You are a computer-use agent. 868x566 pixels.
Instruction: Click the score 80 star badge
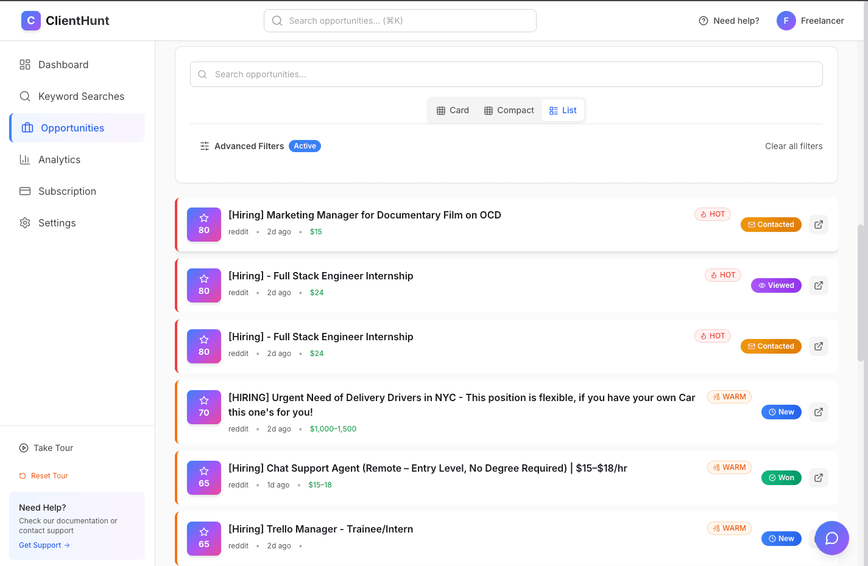203,224
